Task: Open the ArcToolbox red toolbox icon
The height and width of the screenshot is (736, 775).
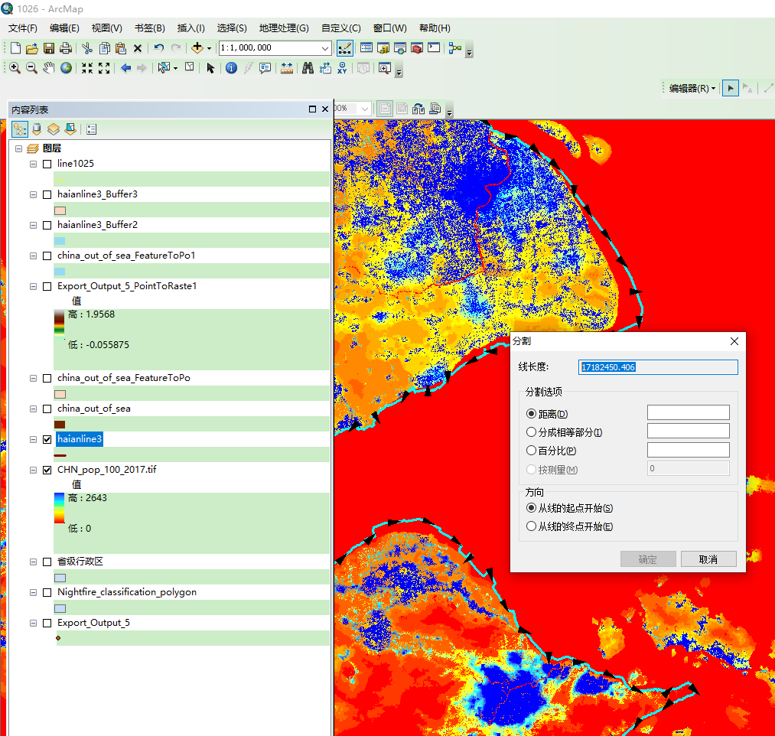Action: click(417, 48)
